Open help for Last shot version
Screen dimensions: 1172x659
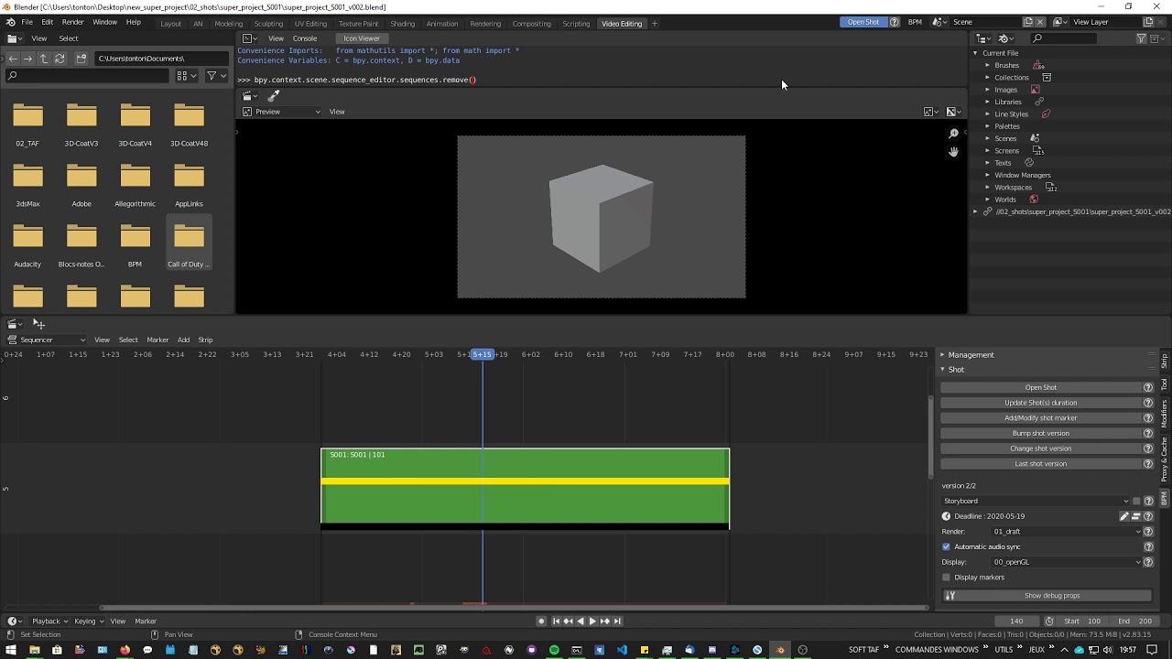tap(1148, 464)
